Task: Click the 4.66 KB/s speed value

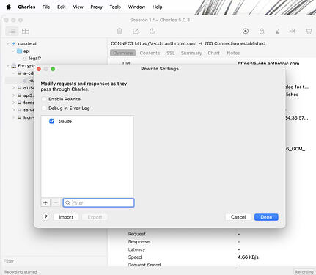Action: click(x=248, y=257)
